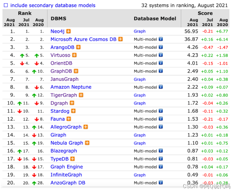Click the Database Model column header
This screenshot has width=235, height=192.
(155, 19)
